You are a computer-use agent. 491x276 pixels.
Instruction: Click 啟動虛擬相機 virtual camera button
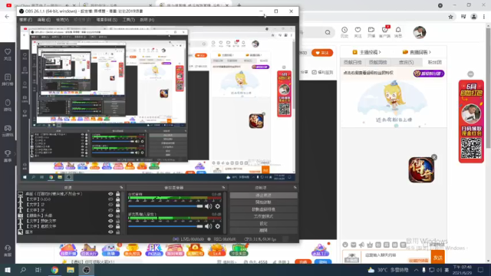point(263,209)
